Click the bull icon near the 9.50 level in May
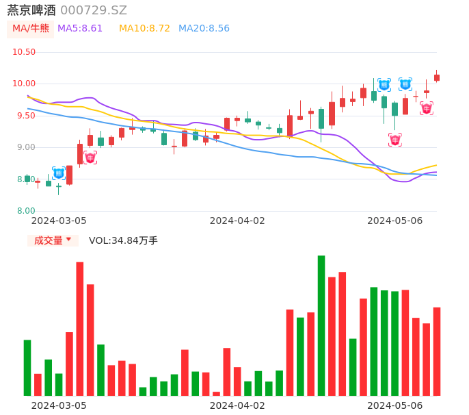The image size is (469, 415). [x=426, y=108]
